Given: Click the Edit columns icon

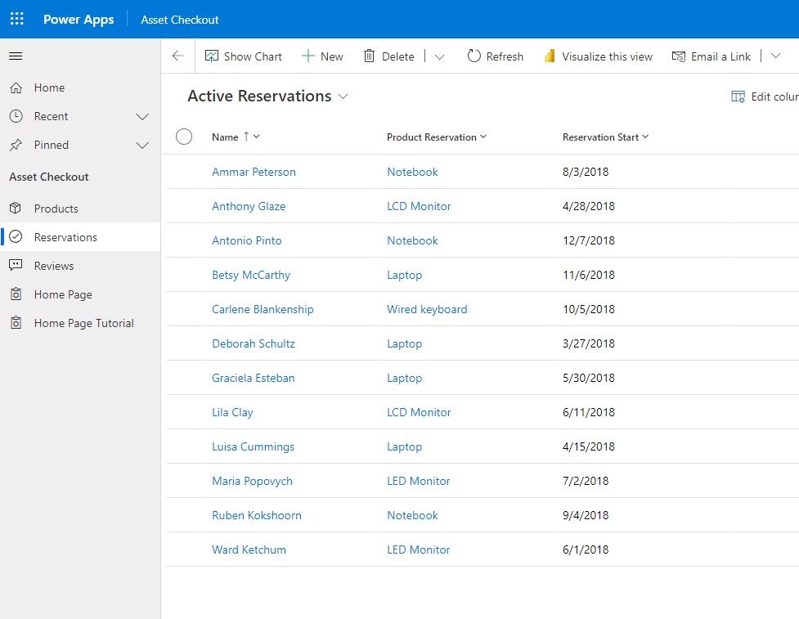Looking at the screenshot, I should point(738,96).
